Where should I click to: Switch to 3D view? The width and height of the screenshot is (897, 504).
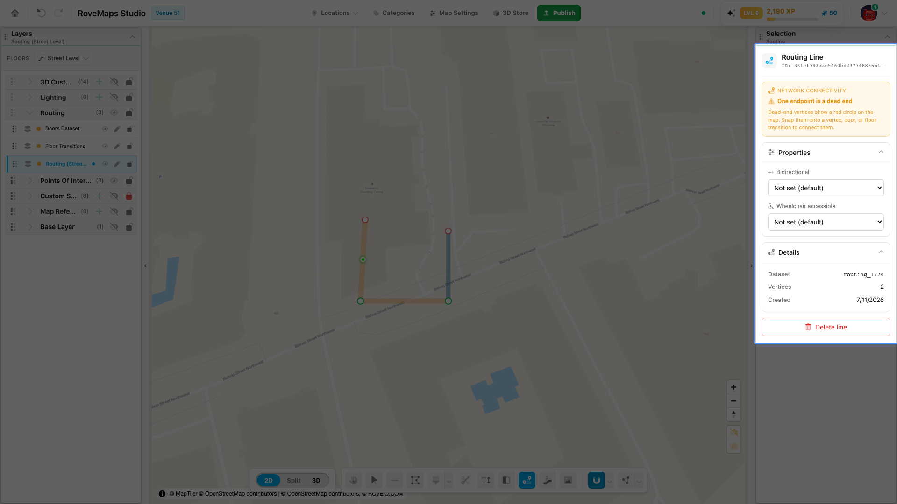click(316, 480)
